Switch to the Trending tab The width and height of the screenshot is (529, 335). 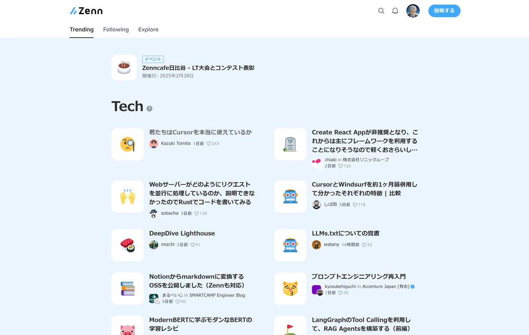point(82,30)
